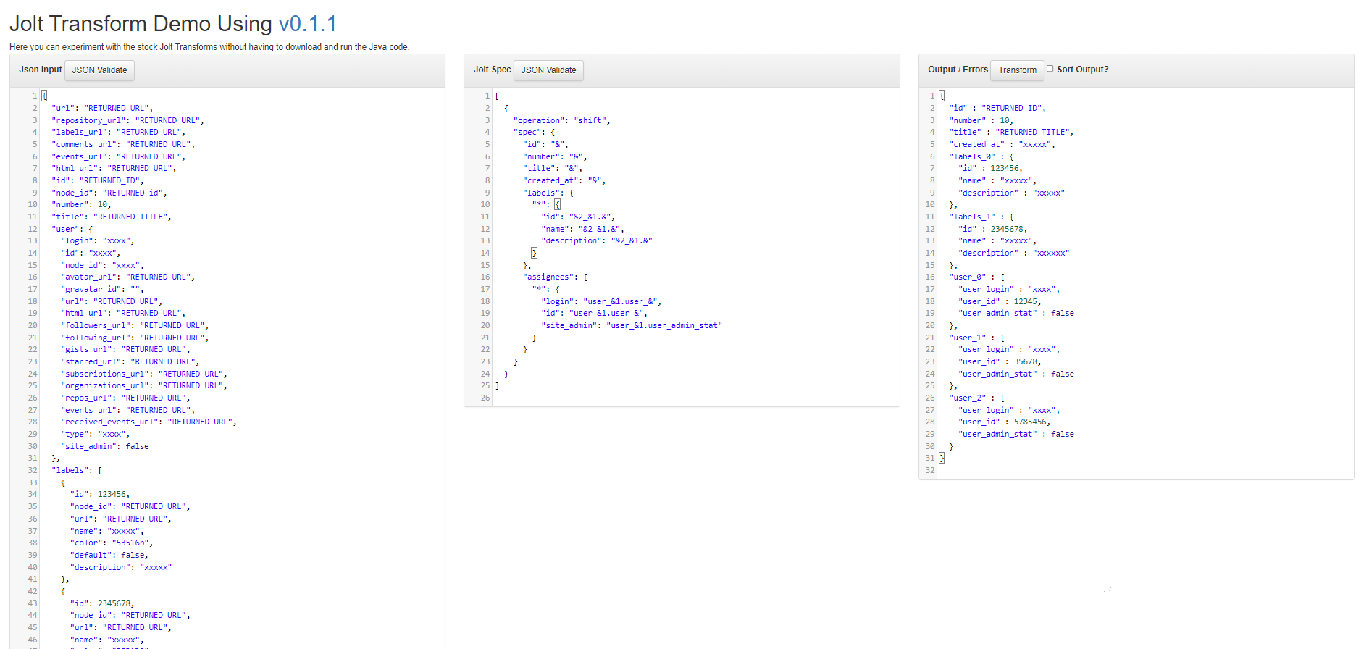
Task: Click "id": 2345678 in Json Input
Action: 102,603
